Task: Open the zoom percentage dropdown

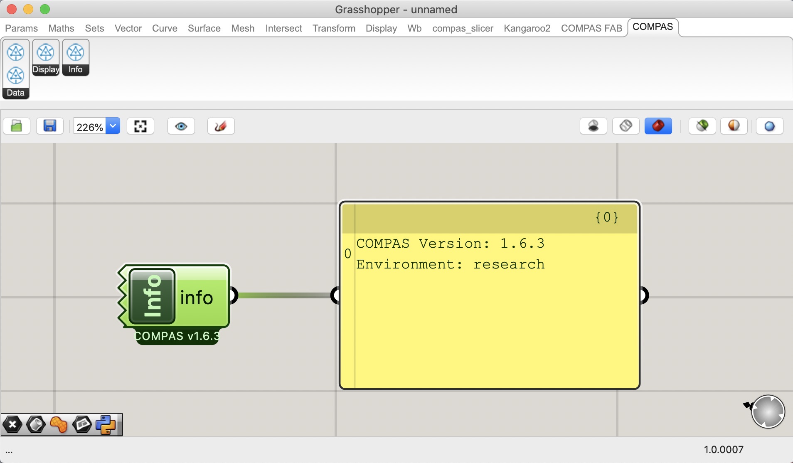Action: click(x=112, y=126)
